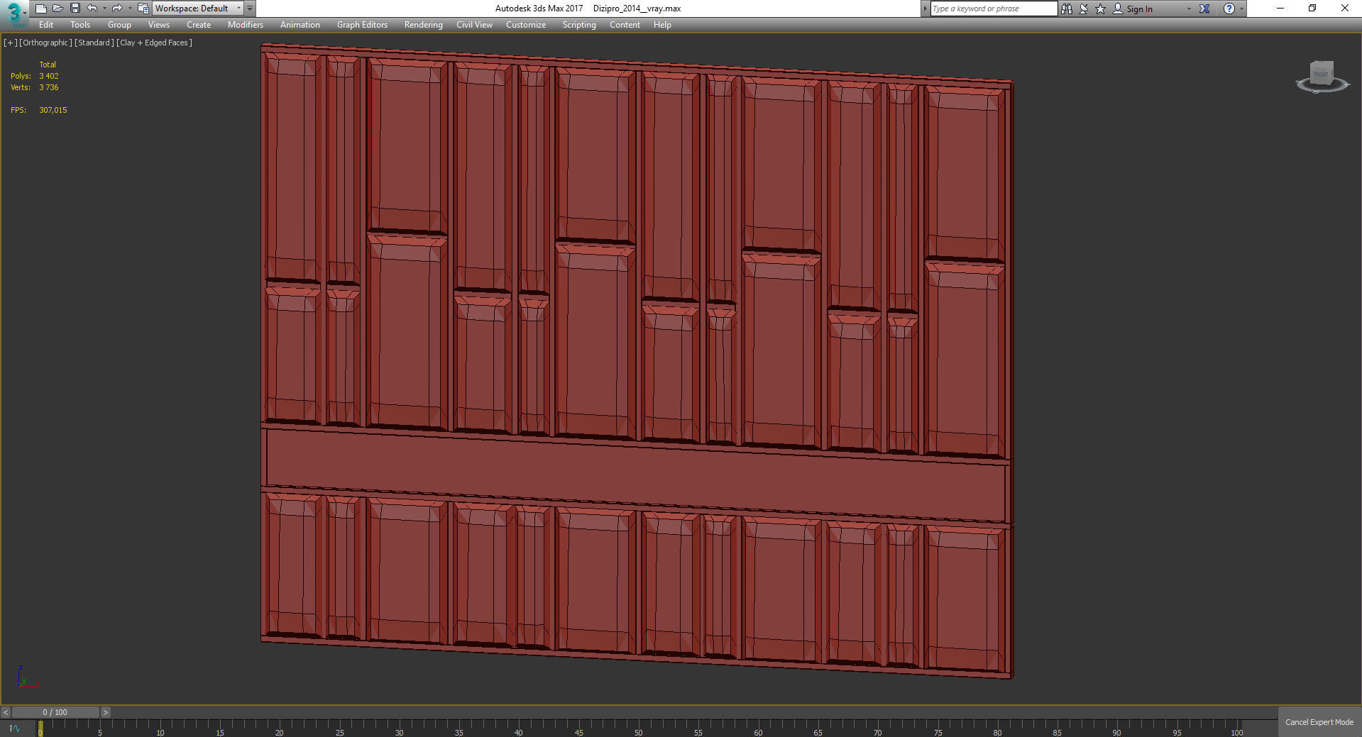The image size is (1362, 737).
Task: Open the Scripting menu
Action: tap(579, 25)
